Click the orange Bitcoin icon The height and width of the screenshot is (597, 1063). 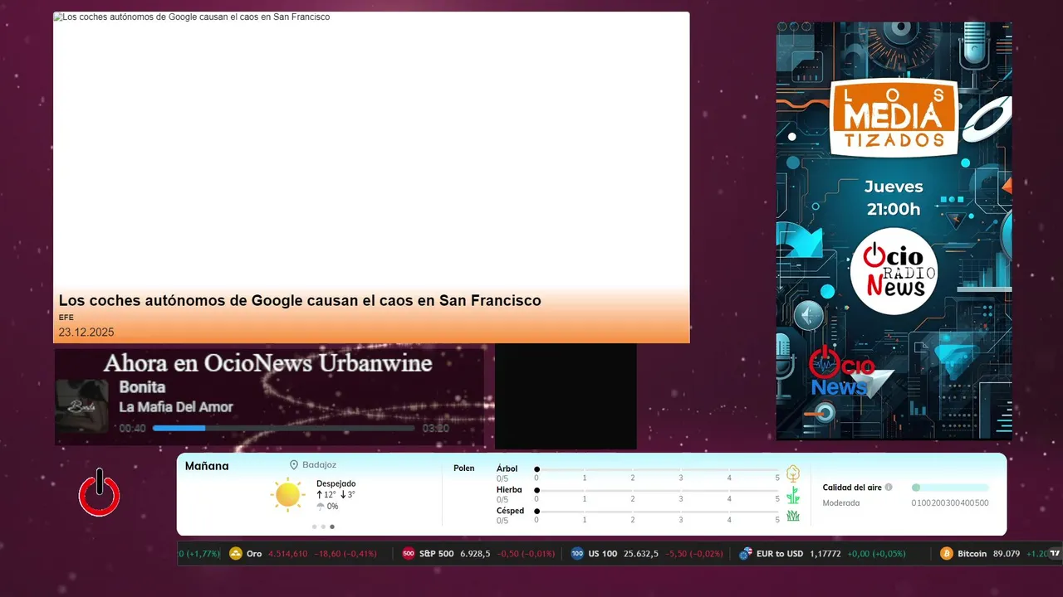(946, 554)
